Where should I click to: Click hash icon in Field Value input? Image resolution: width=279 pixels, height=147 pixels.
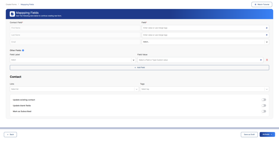(x=261, y=60)
